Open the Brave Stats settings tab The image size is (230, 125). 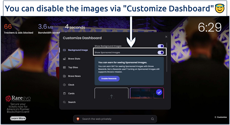pyautogui.click(x=74, y=59)
